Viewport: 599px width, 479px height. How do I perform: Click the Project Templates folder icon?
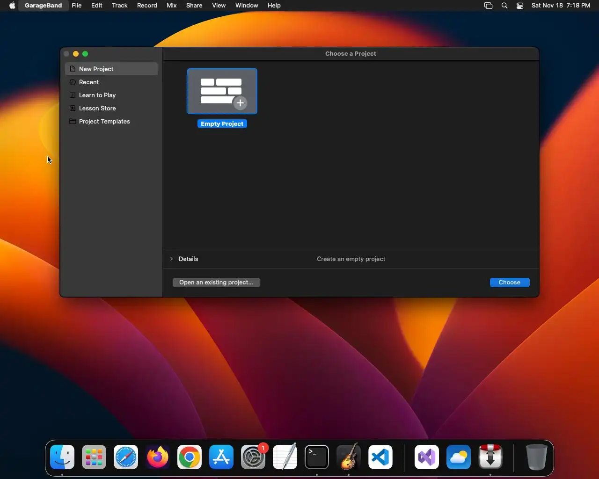click(x=73, y=121)
